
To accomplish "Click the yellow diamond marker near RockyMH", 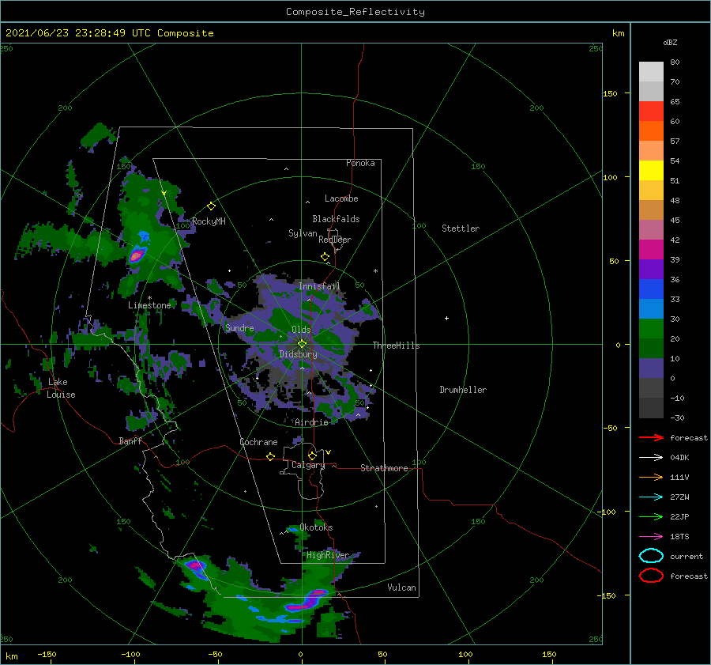I will 211,206.
